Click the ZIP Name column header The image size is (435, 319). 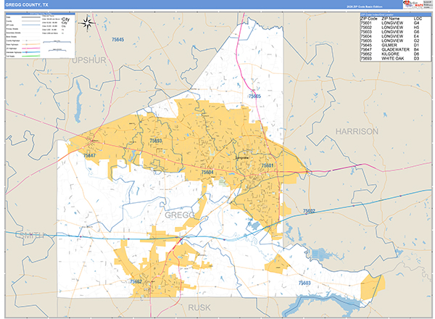tap(391, 19)
